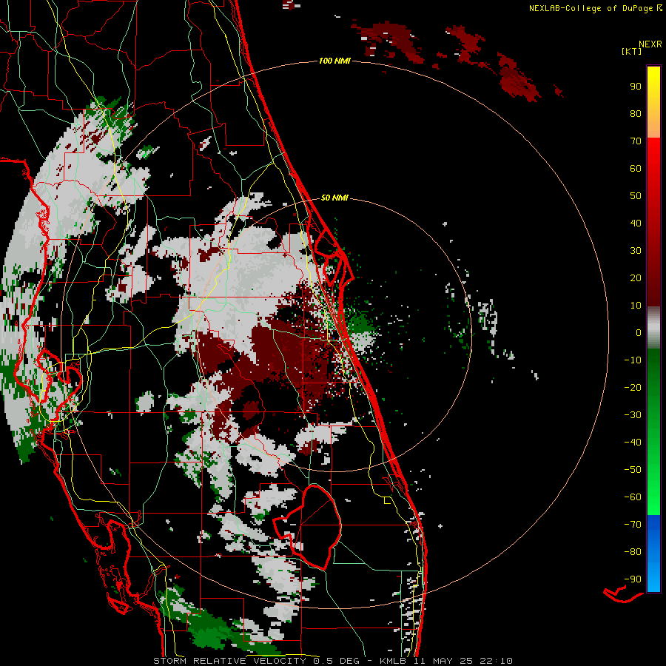Click the 70 knot label on the scale
The height and width of the screenshot is (666, 666).
[x=636, y=141]
